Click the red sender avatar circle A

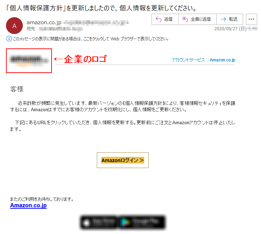tap(14, 26)
